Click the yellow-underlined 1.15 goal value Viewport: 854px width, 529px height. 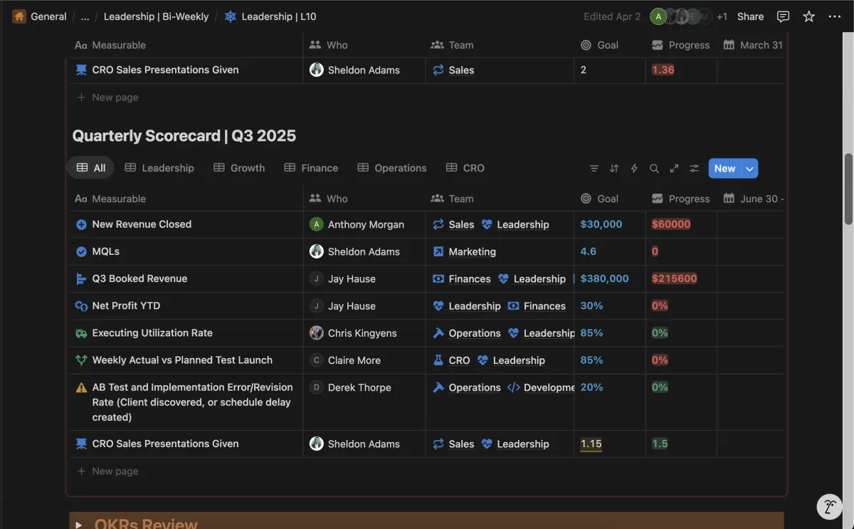pos(591,444)
